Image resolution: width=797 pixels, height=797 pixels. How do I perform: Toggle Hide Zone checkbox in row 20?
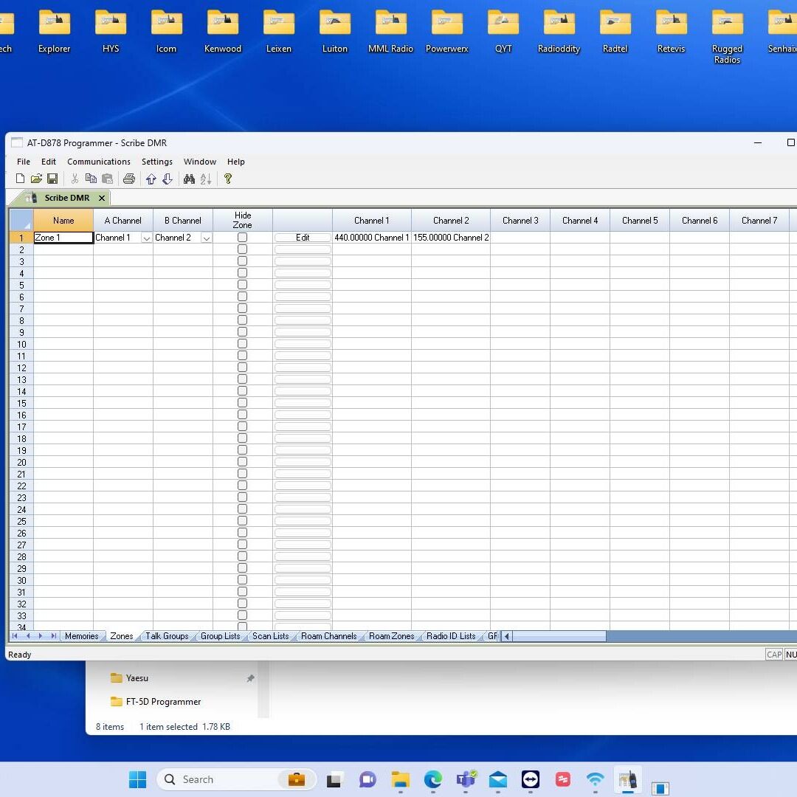[x=243, y=461]
